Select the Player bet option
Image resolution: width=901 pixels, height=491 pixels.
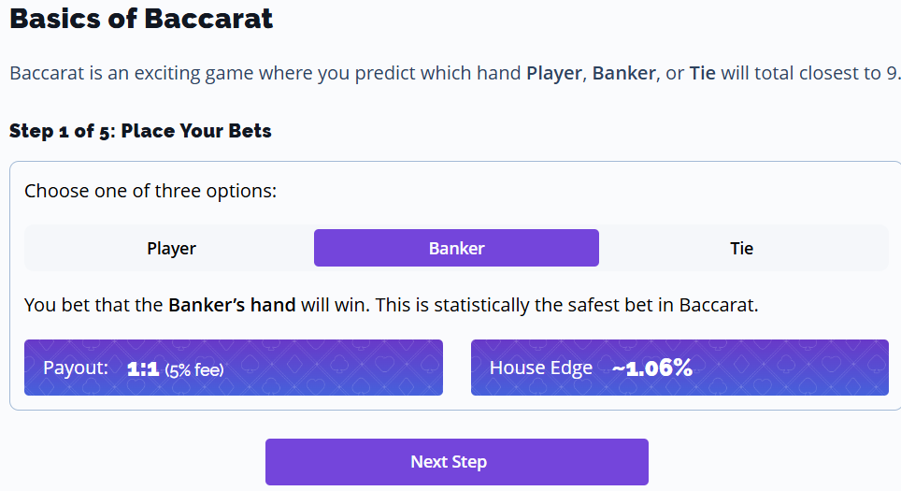tap(171, 248)
